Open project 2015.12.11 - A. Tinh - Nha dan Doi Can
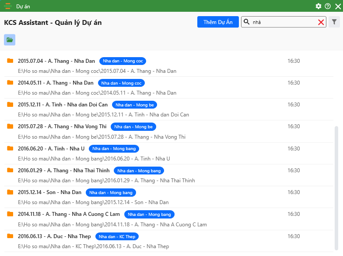 pyautogui.click(x=63, y=105)
